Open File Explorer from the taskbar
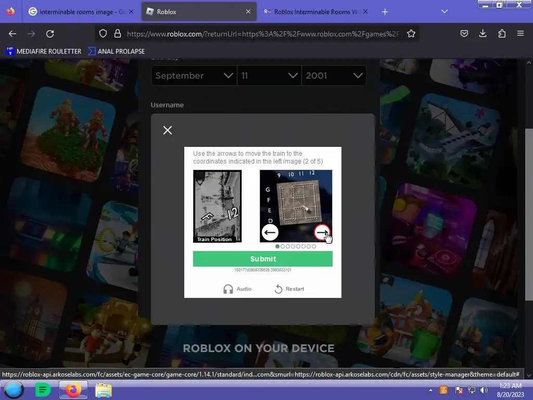The image size is (533, 400). (104, 390)
